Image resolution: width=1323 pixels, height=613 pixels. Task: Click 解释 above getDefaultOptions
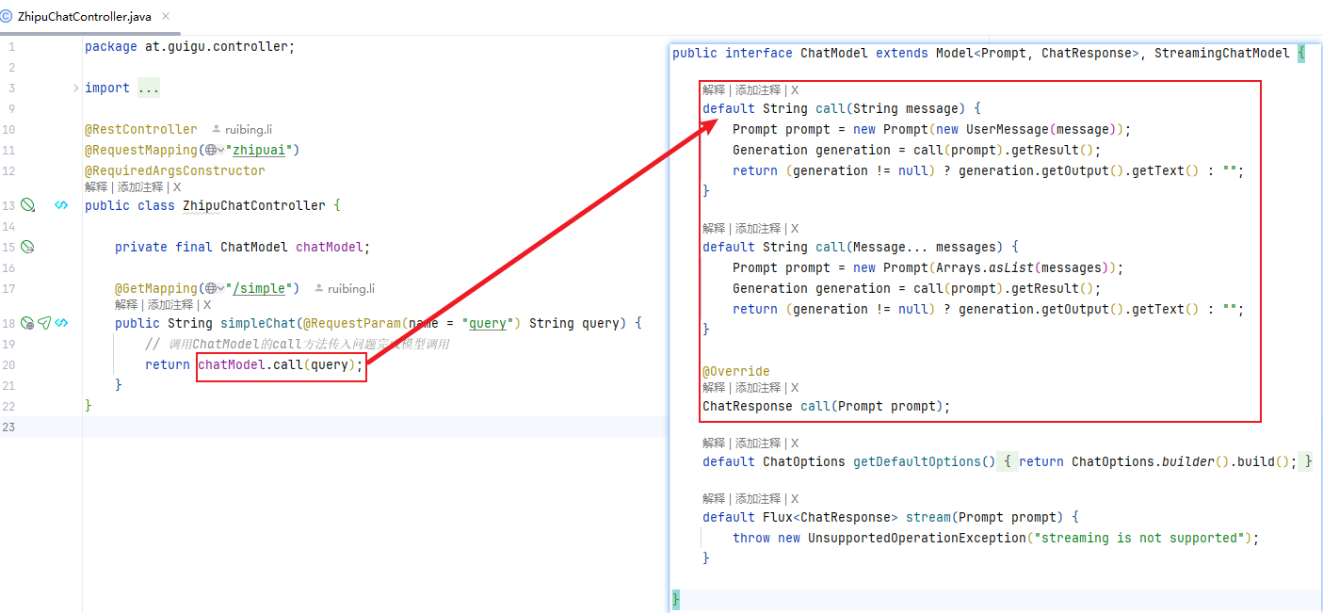[714, 444]
